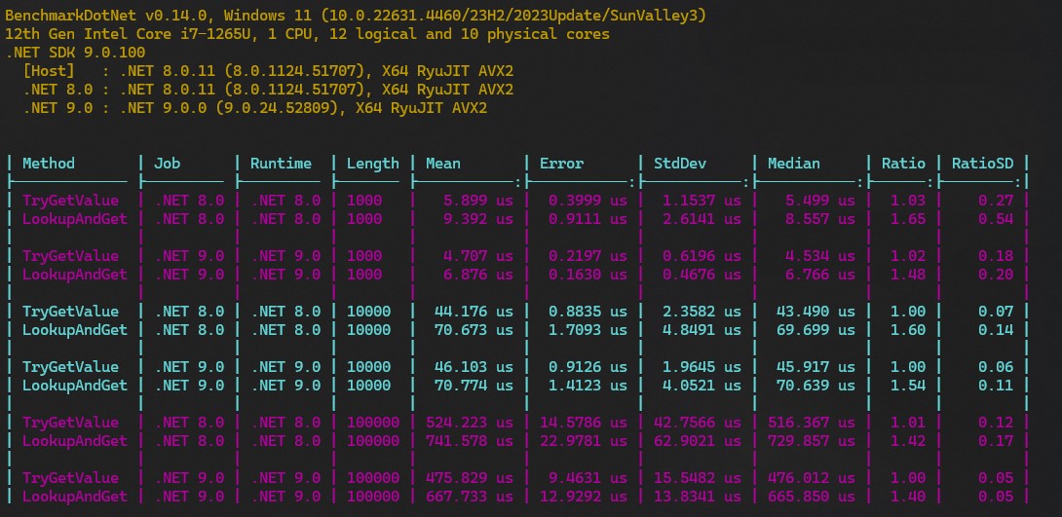
Task: Click StdDev value 2.3582 us
Action: tap(702, 312)
